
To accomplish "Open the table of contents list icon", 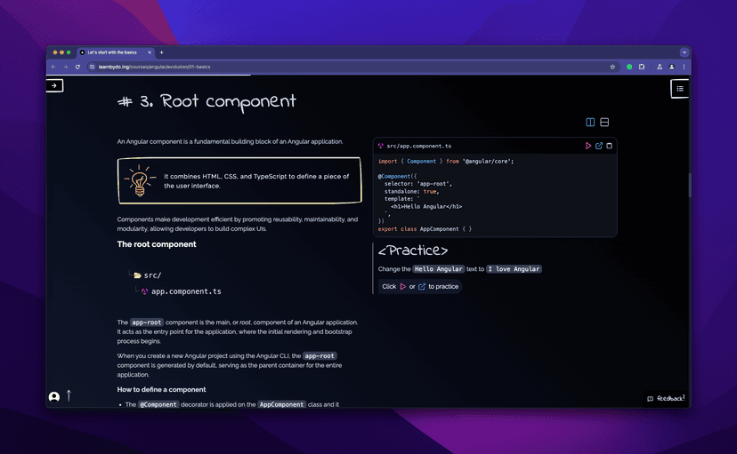I will click(680, 88).
